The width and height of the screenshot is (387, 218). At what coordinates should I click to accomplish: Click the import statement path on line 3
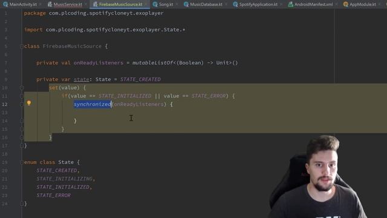pos(115,30)
